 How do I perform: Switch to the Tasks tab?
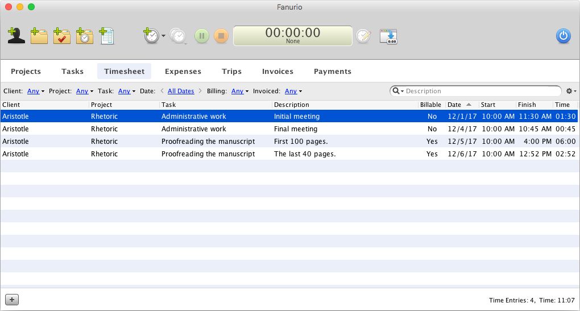click(73, 72)
